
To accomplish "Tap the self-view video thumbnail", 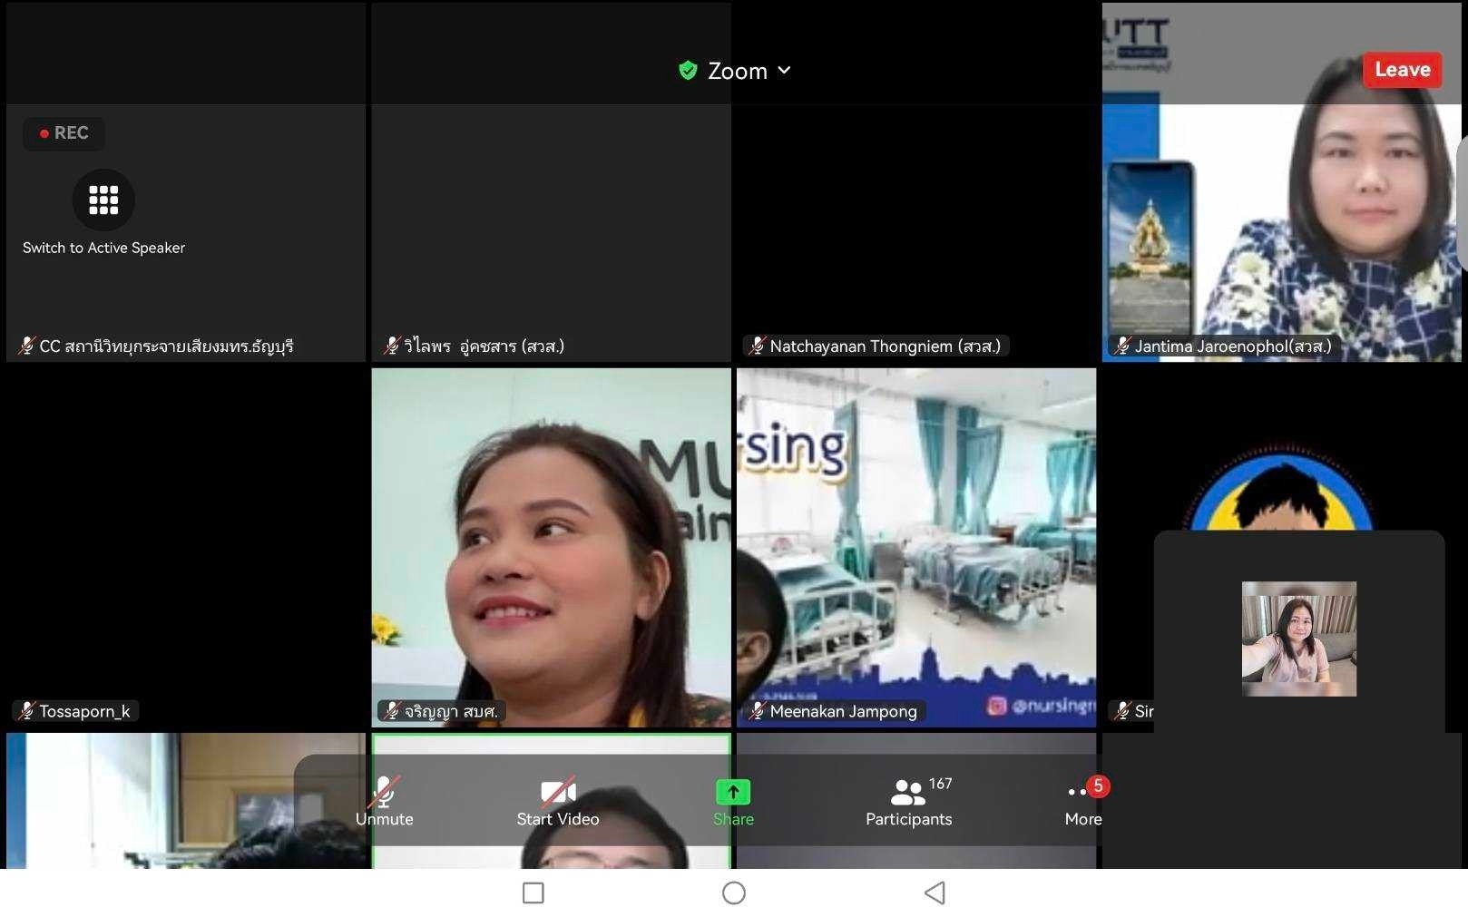I will (x=1298, y=639).
